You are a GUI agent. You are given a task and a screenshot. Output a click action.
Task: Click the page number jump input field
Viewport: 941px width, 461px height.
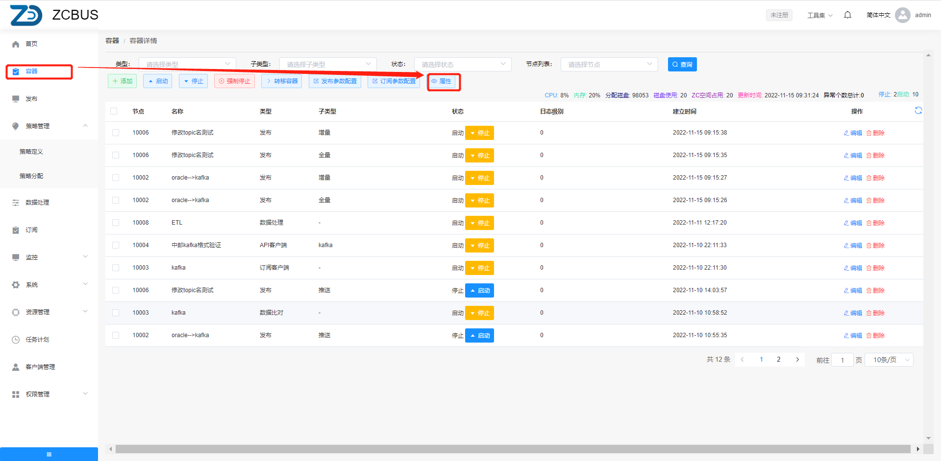pyautogui.click(x=842, y=360)
